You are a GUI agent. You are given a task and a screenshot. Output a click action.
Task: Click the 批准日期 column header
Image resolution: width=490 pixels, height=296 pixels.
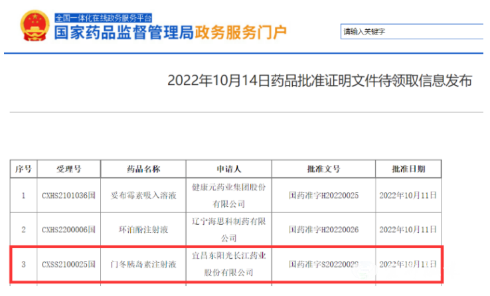point(408,169)
